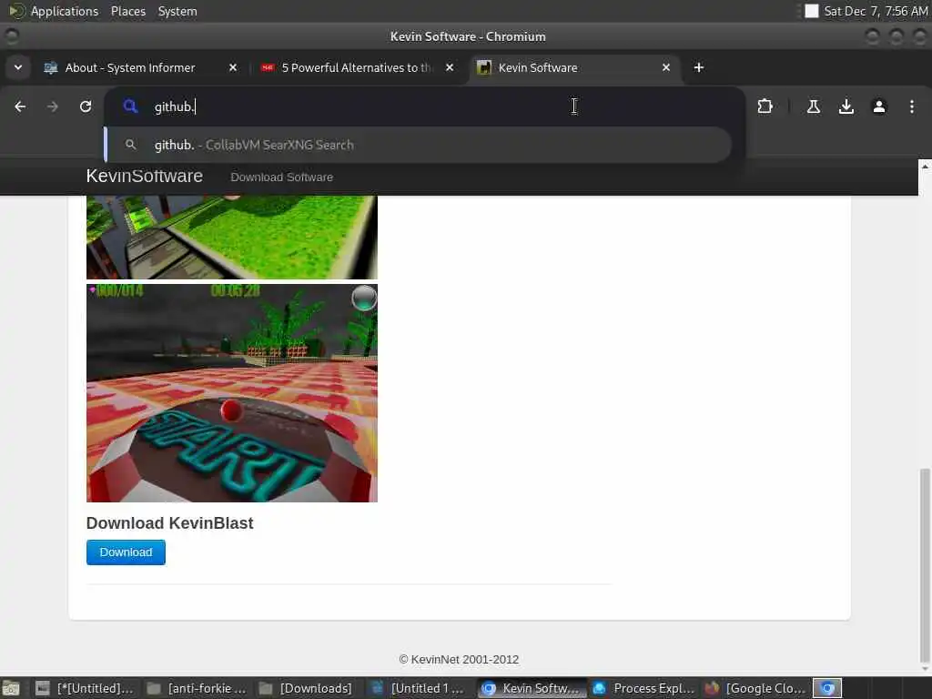This screenshot has width=932, height=699.
Task: Open the window menu button on title bar
Action: click(x=11, y=36)
